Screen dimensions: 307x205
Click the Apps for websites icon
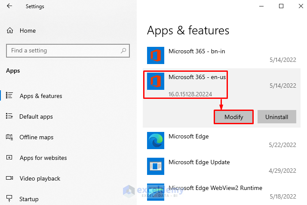[x=9, y=158]
